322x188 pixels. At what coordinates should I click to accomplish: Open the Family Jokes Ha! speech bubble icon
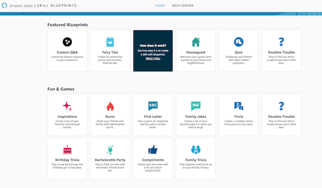[196, 106]
